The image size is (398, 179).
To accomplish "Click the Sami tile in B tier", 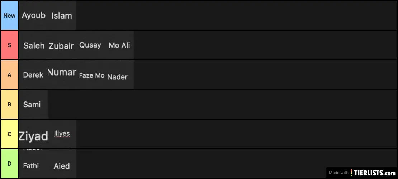I will (x=33, y=104).
